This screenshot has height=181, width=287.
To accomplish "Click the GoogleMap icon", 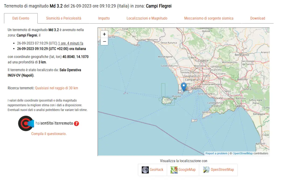I will [x=174, y=170].
